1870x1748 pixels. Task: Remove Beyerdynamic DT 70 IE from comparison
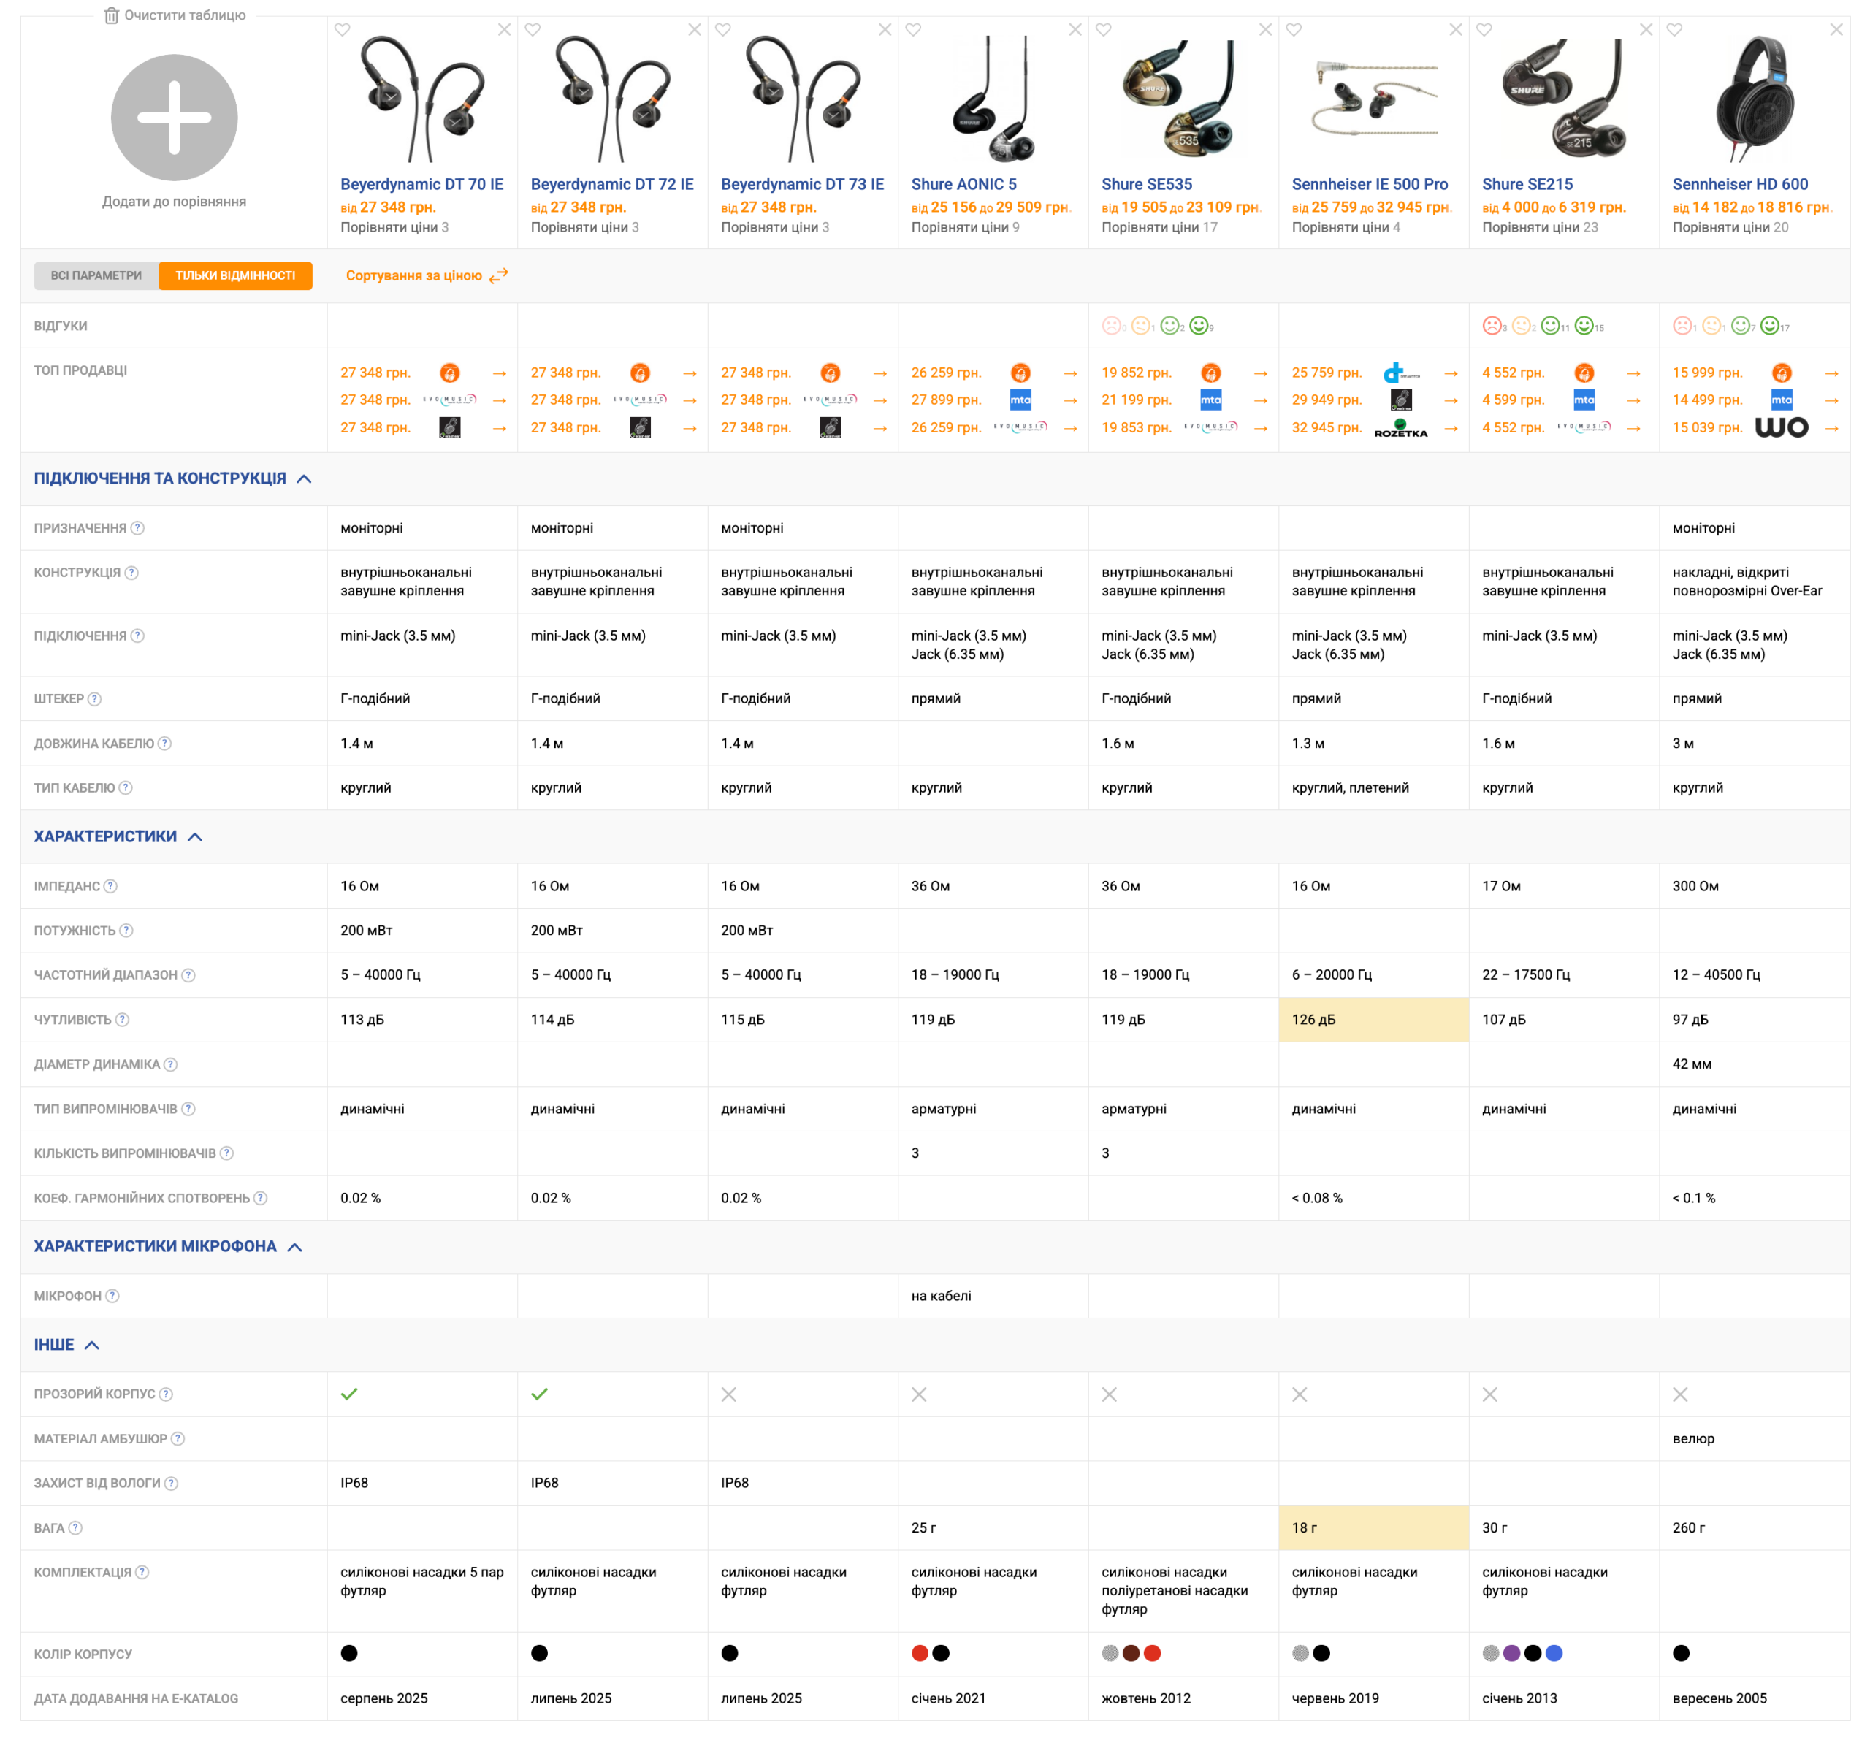tap(504, 30)
